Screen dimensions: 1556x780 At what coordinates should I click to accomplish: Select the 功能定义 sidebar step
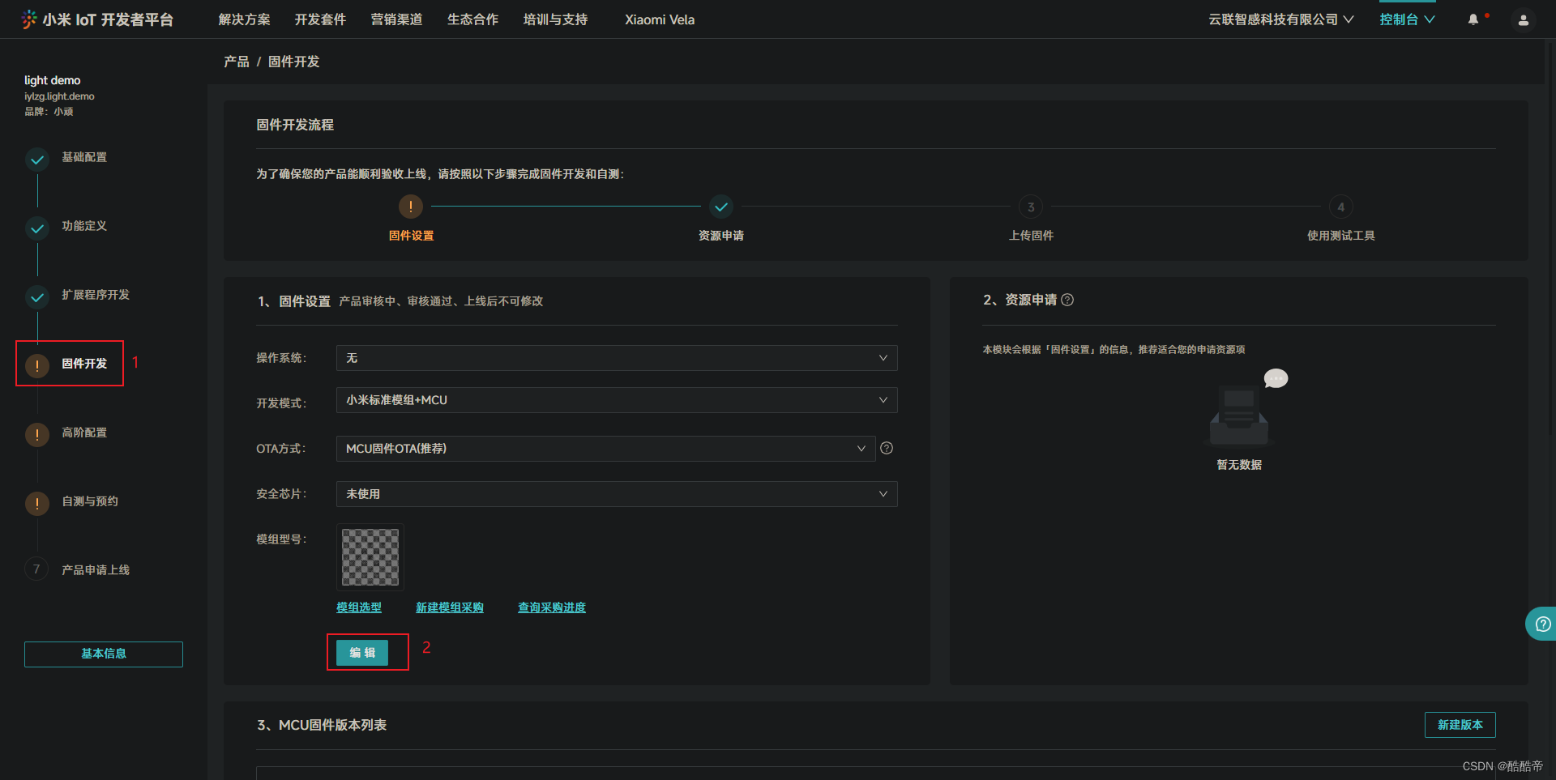coord(84,226)
